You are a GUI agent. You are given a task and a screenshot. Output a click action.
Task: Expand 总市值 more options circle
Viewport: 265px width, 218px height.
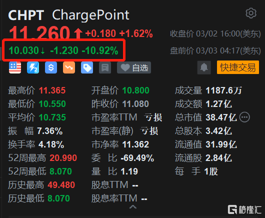(244, 117)
